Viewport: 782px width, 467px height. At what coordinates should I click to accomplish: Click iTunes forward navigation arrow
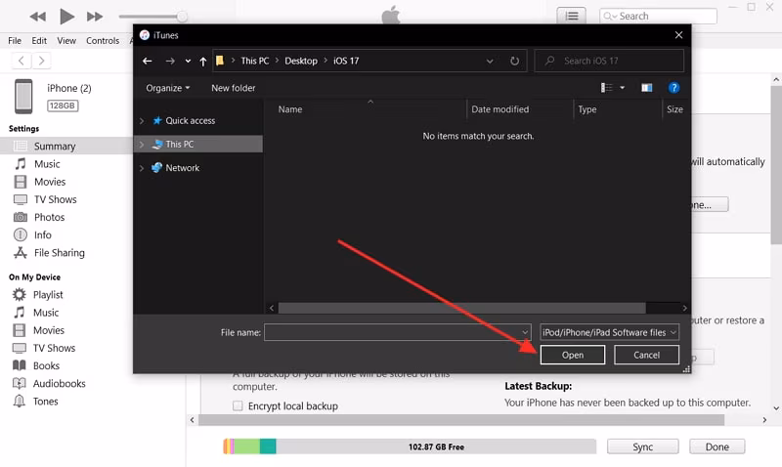(41, 61)
